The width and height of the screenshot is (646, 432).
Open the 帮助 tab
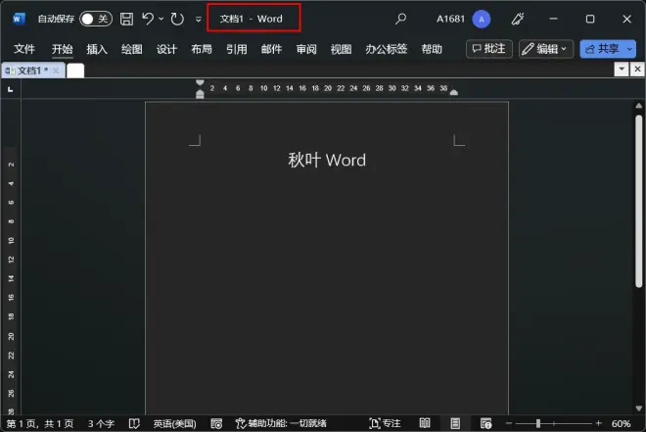pyautogui.click(x=432, y=49)
